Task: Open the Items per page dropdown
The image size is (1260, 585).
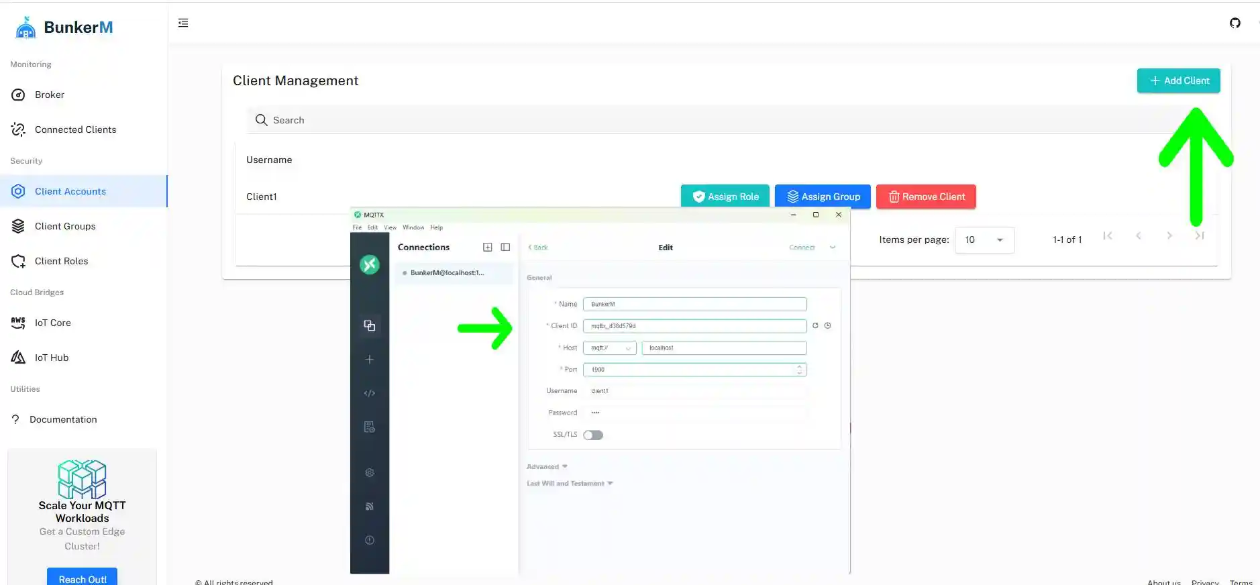Action: click(984, 240)
